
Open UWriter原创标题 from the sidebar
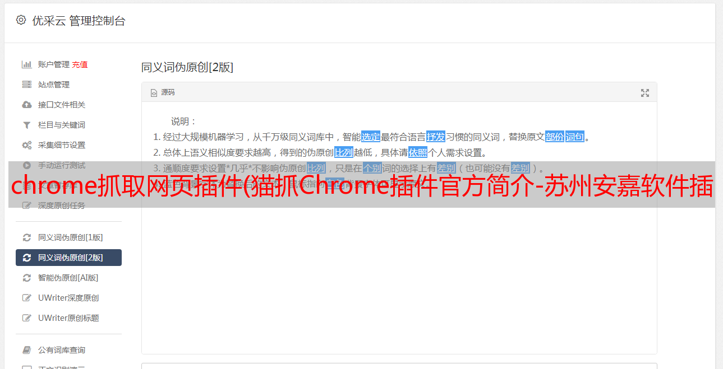click(68, 318)
